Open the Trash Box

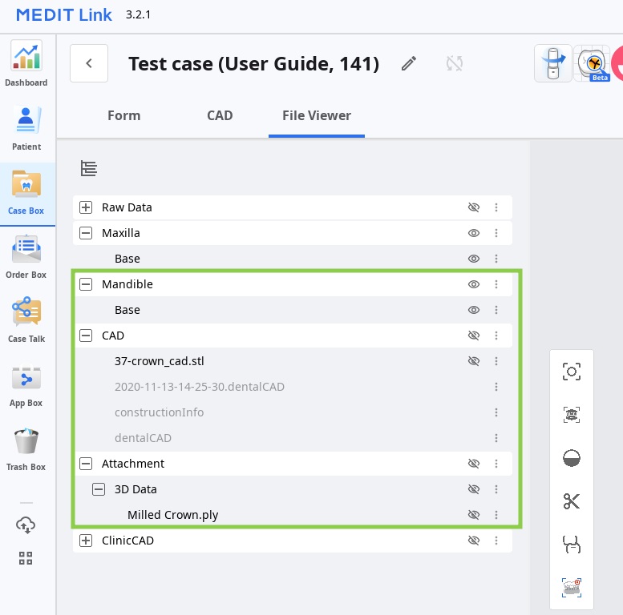26,448
